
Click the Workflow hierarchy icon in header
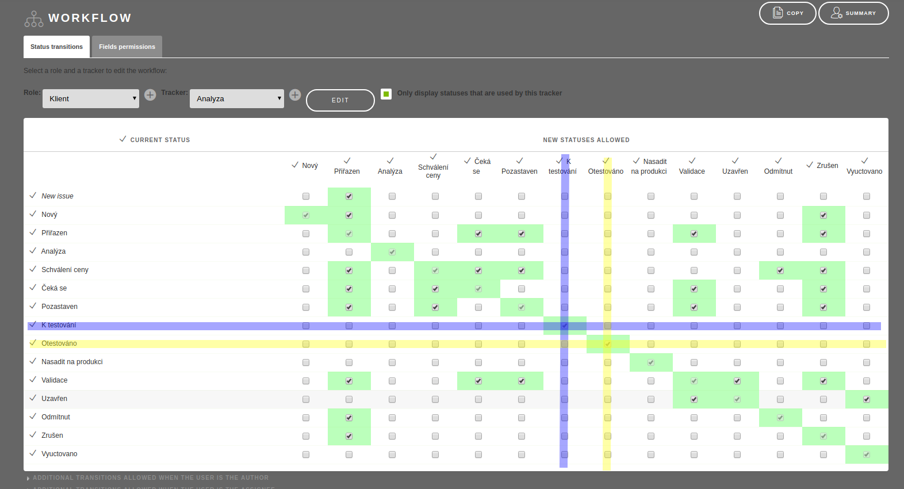[33, 19]
